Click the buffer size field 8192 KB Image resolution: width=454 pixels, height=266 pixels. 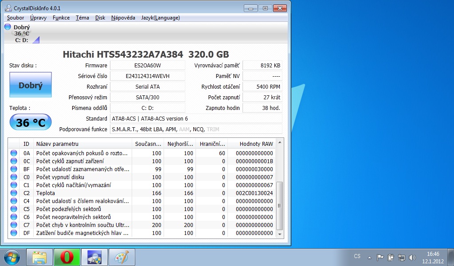[262, 66]
